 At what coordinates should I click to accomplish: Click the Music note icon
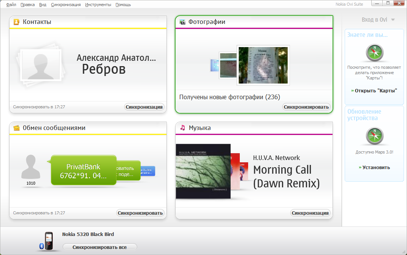183,128
